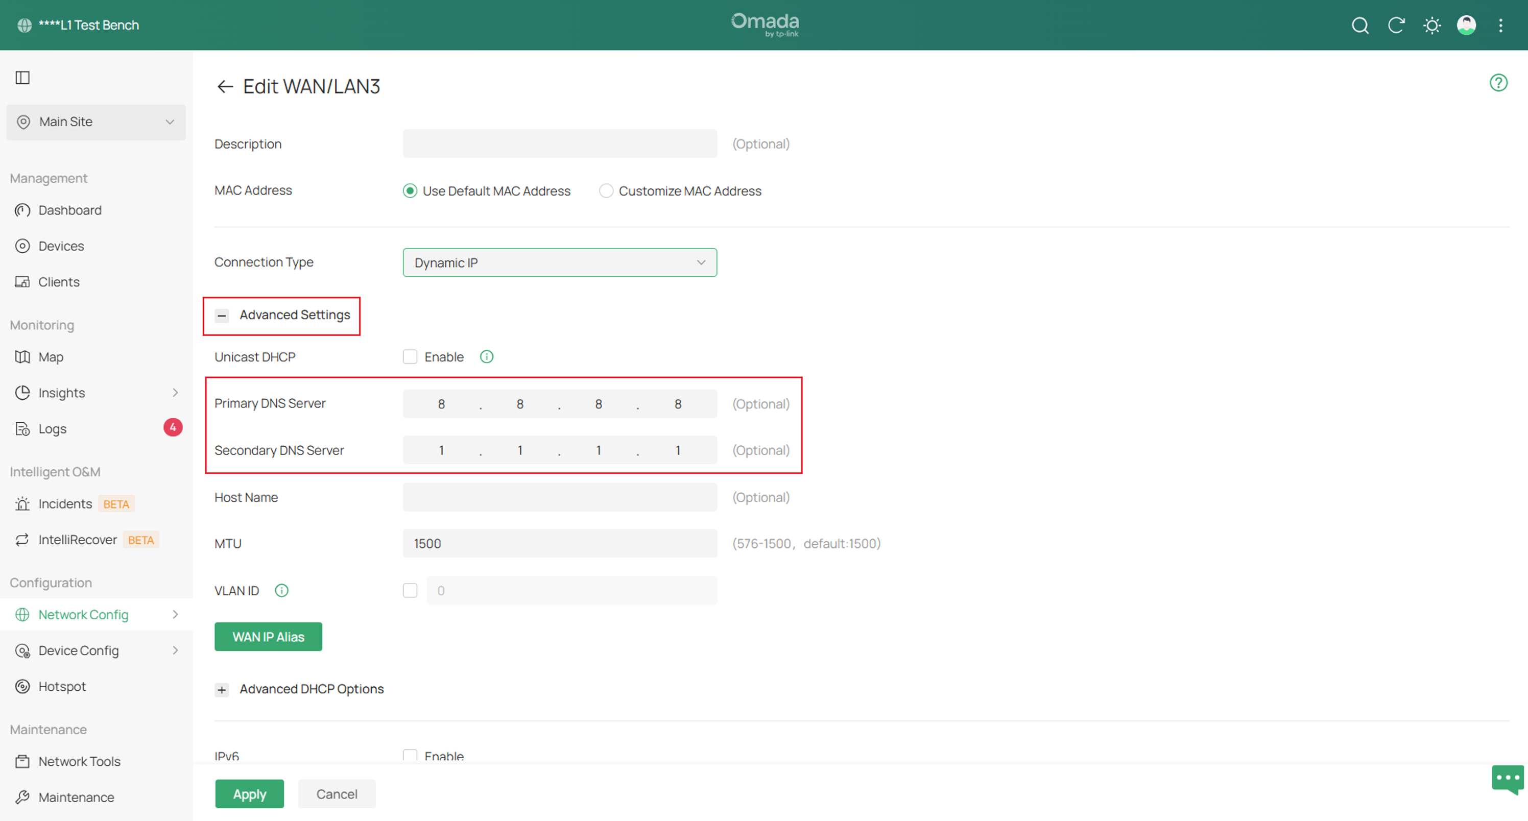Open the help question mark icon
This screenshot has height=821, width=1528.
click(x=1498, y=82)
